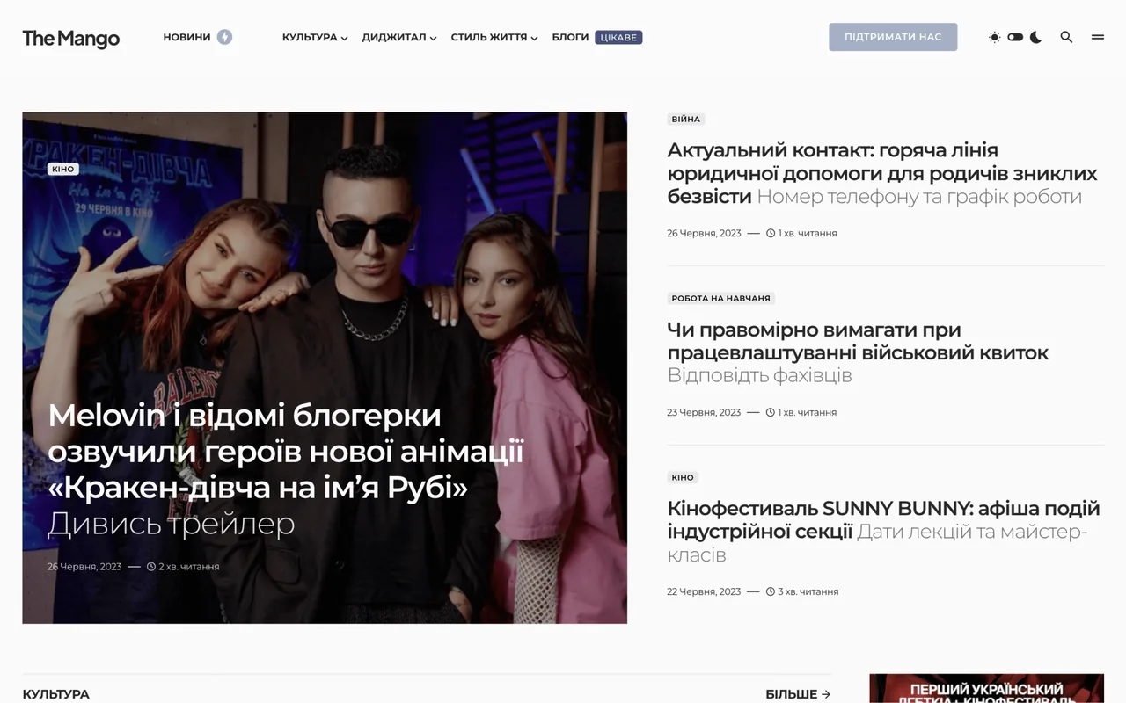Open the Блоги menu item
Image resolution: width=1126 pixels, height=703 pixels.
tap(570, 37)
